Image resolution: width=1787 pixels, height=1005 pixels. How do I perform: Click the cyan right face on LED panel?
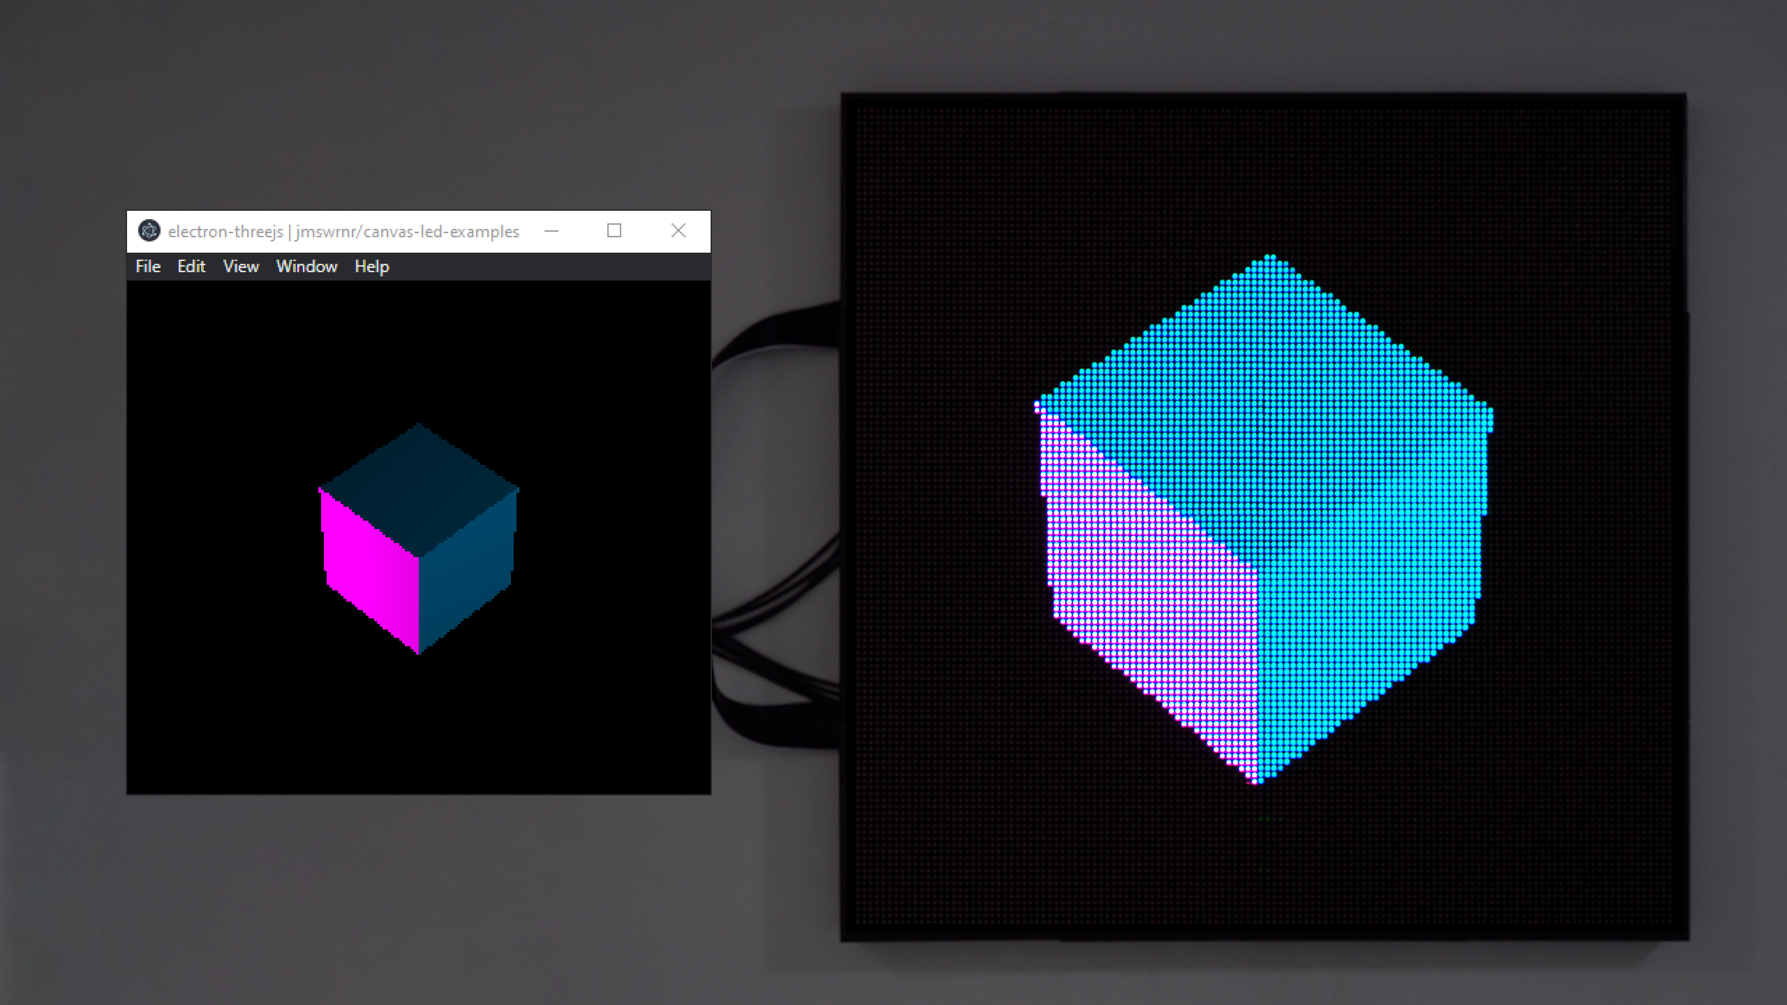1367,610
